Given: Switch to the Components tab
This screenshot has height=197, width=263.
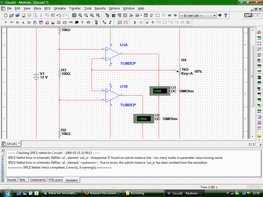Looking at the screenshot, I should pyautogui.click(x=38, y=180).
